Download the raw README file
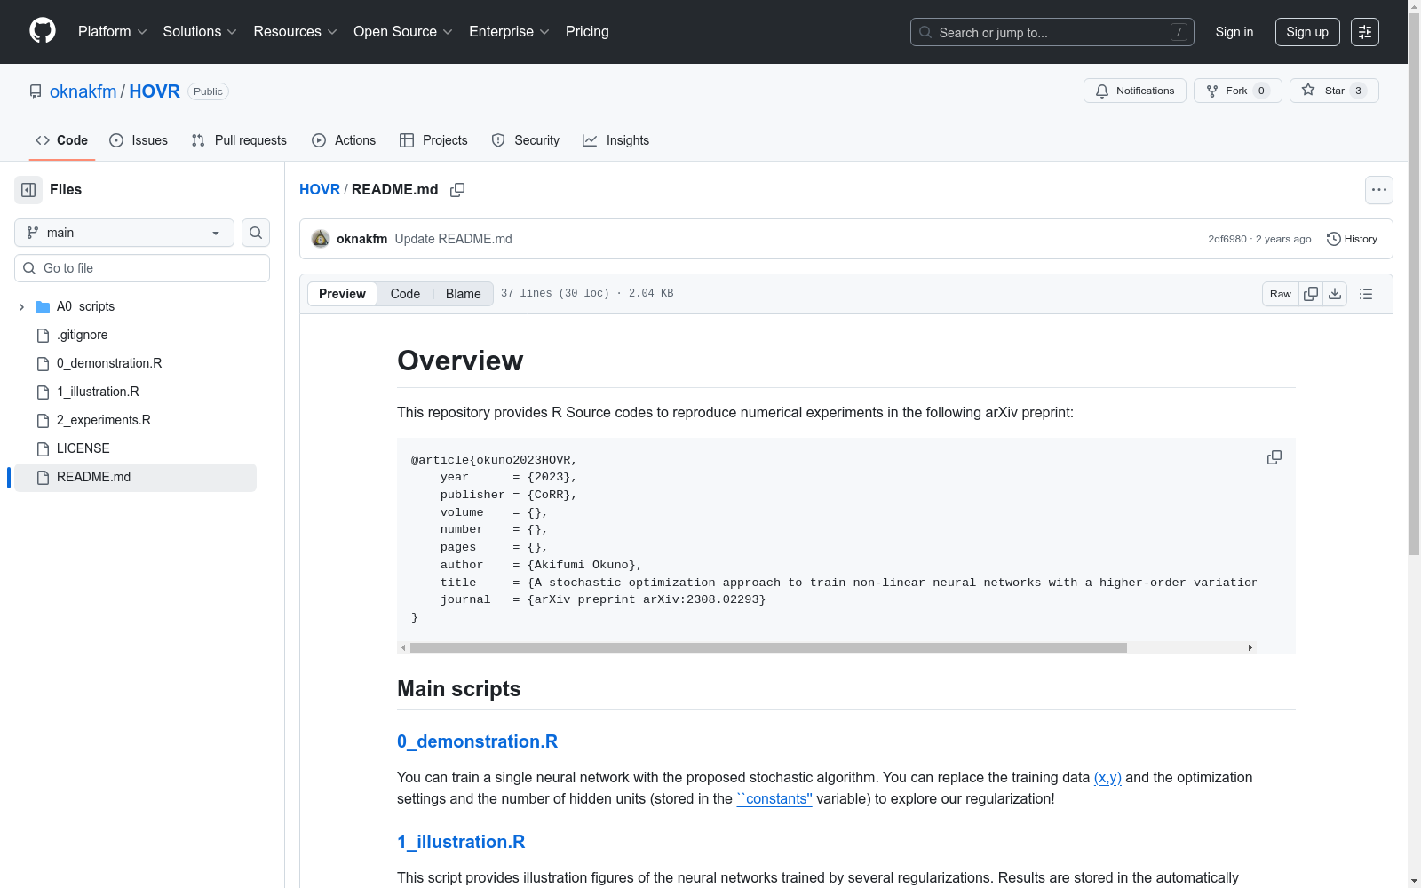The height and width of the screenshot is (888, 1421). (1335, 294)
